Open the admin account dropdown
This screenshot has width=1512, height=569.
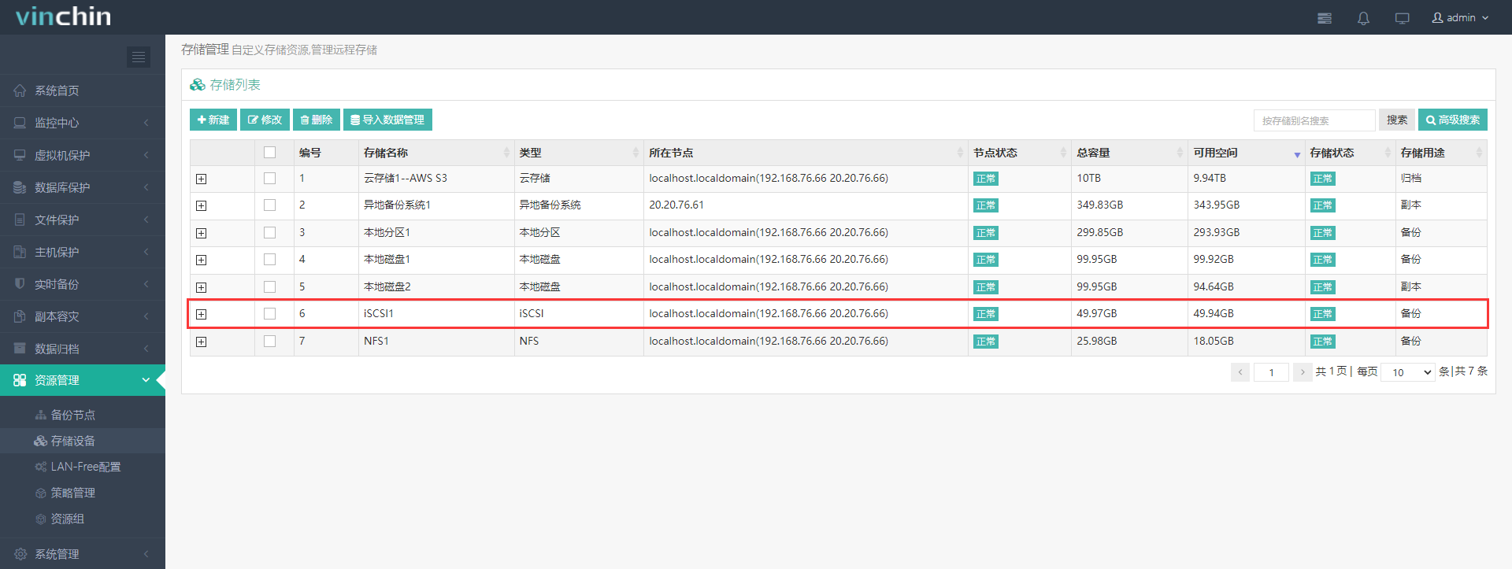click(1461, 17)
